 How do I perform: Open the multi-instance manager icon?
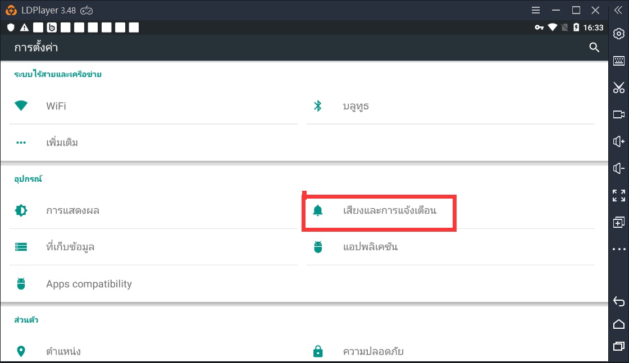point(618,222)
